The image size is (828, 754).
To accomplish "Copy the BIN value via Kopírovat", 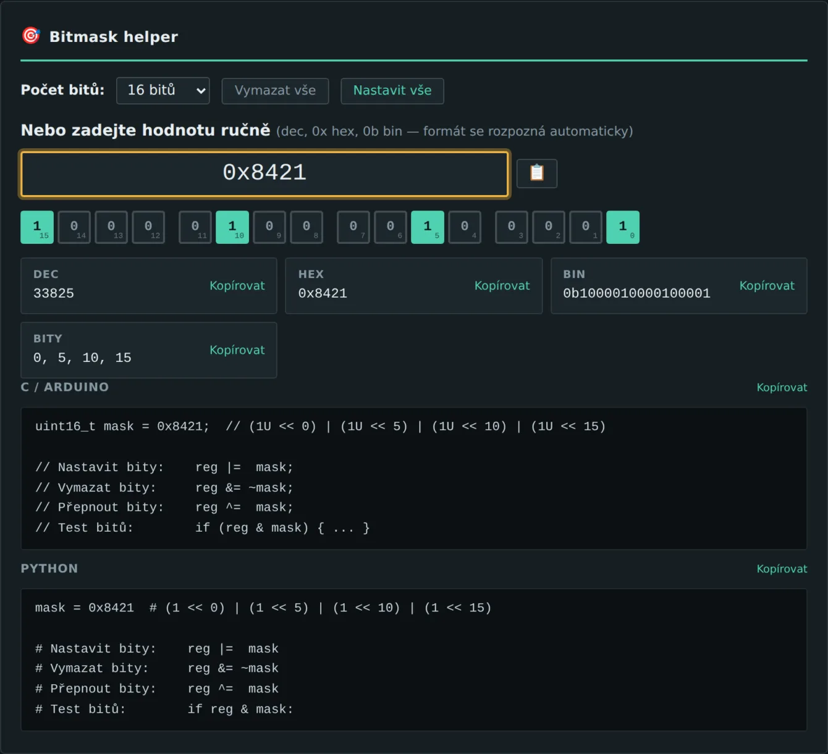I will [x=767, y=286].
